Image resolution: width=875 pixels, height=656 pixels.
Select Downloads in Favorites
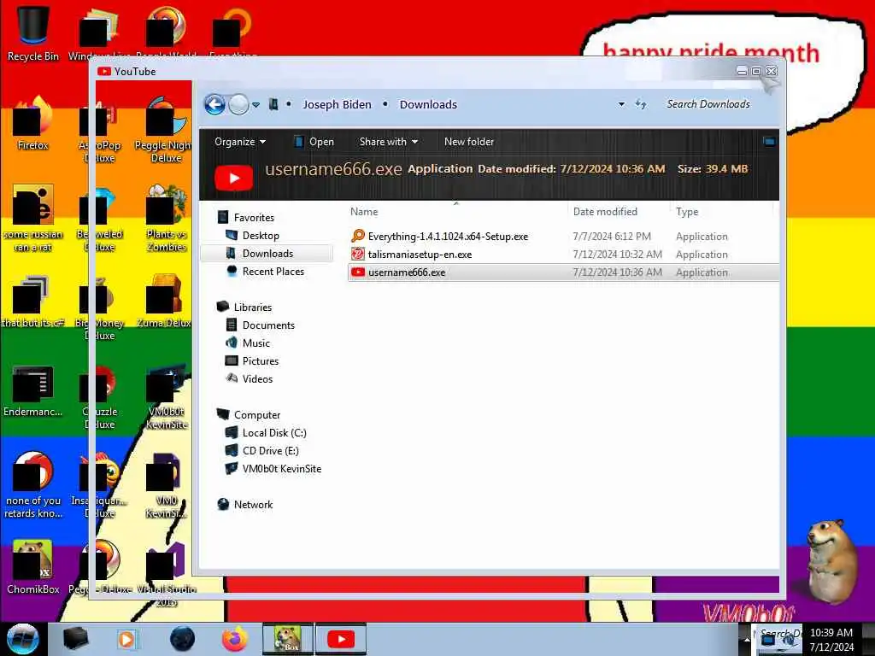click(x=267, y=253)
